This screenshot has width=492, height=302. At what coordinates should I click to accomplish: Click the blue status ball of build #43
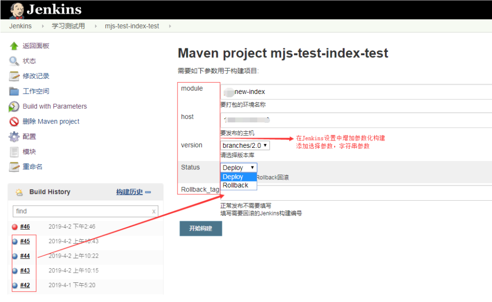[x=15, y=271]
